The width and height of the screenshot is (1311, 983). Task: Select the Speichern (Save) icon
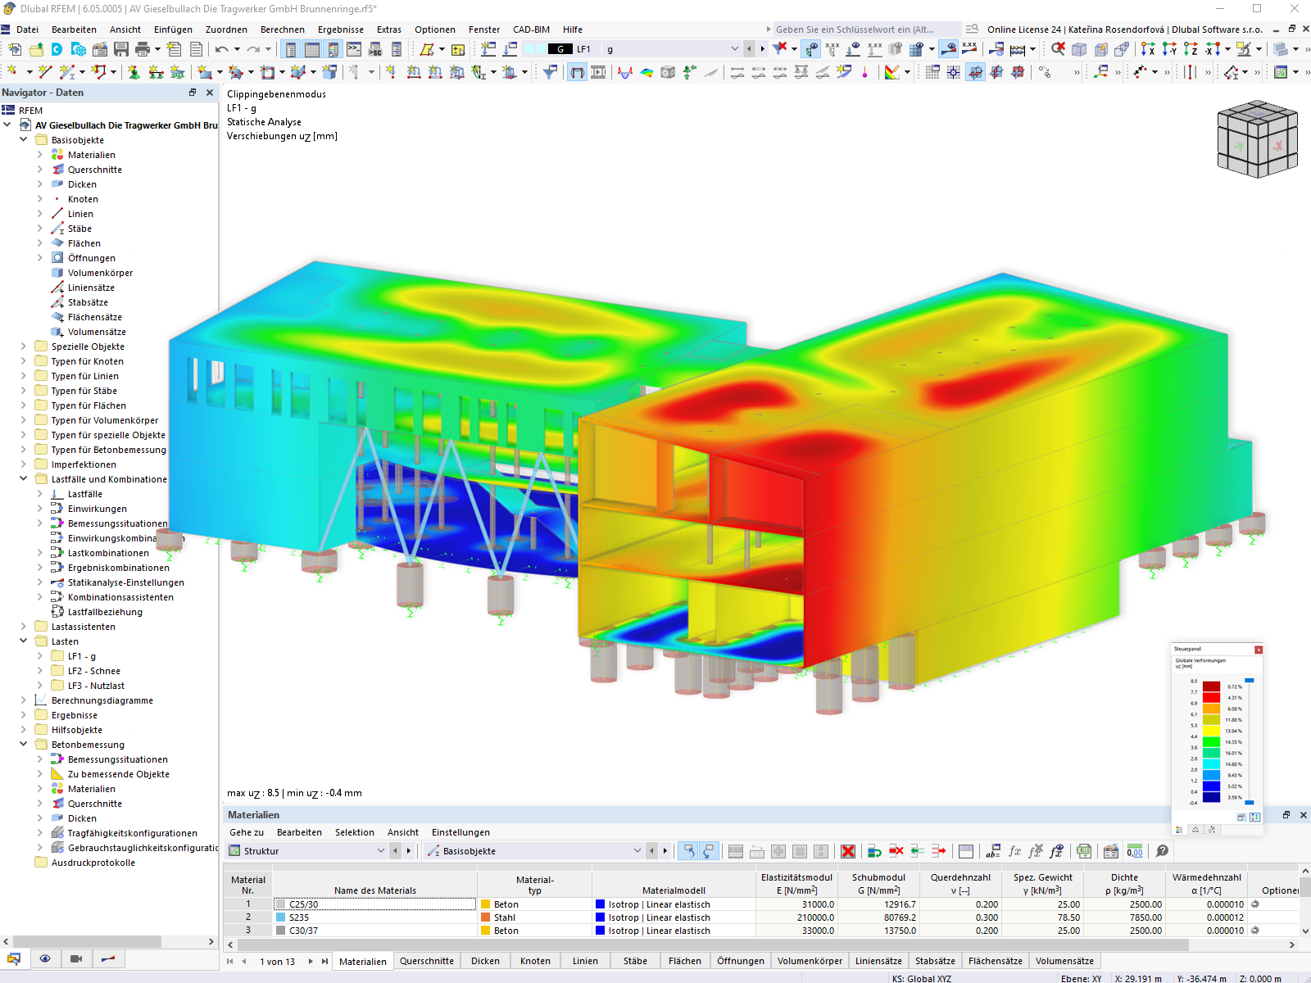pos(121,49)
